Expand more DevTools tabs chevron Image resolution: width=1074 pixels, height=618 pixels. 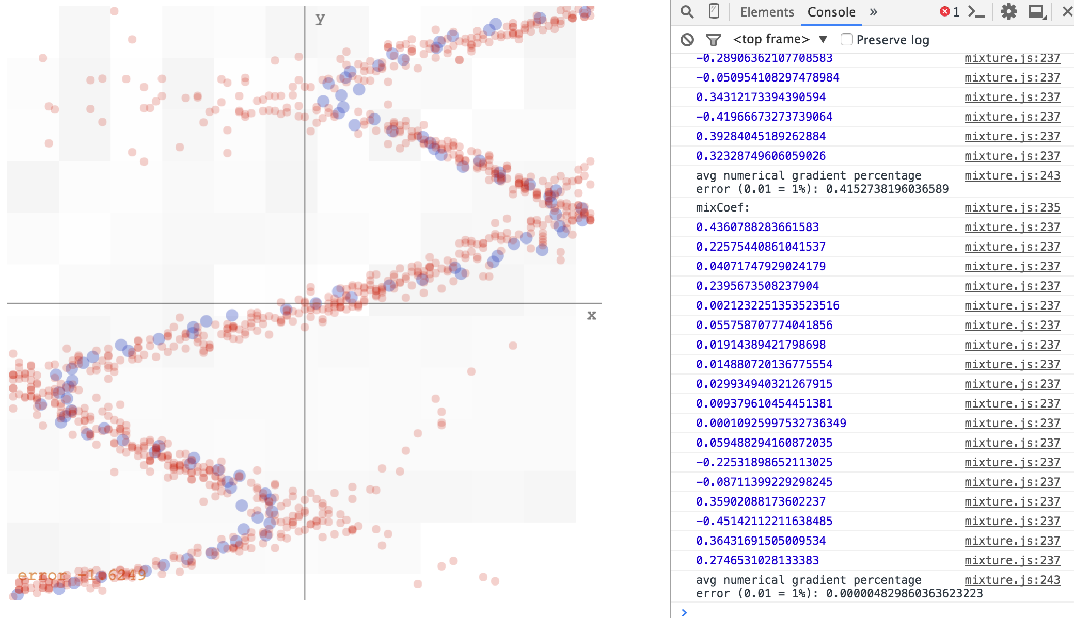pyautogui.click(x=874, y=12)
